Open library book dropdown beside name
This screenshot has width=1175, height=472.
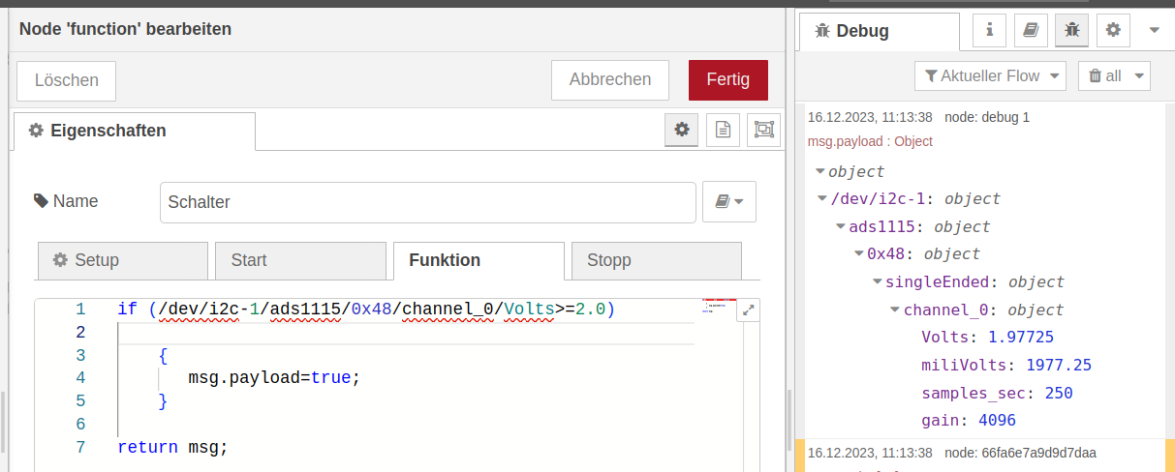point(729,202)
